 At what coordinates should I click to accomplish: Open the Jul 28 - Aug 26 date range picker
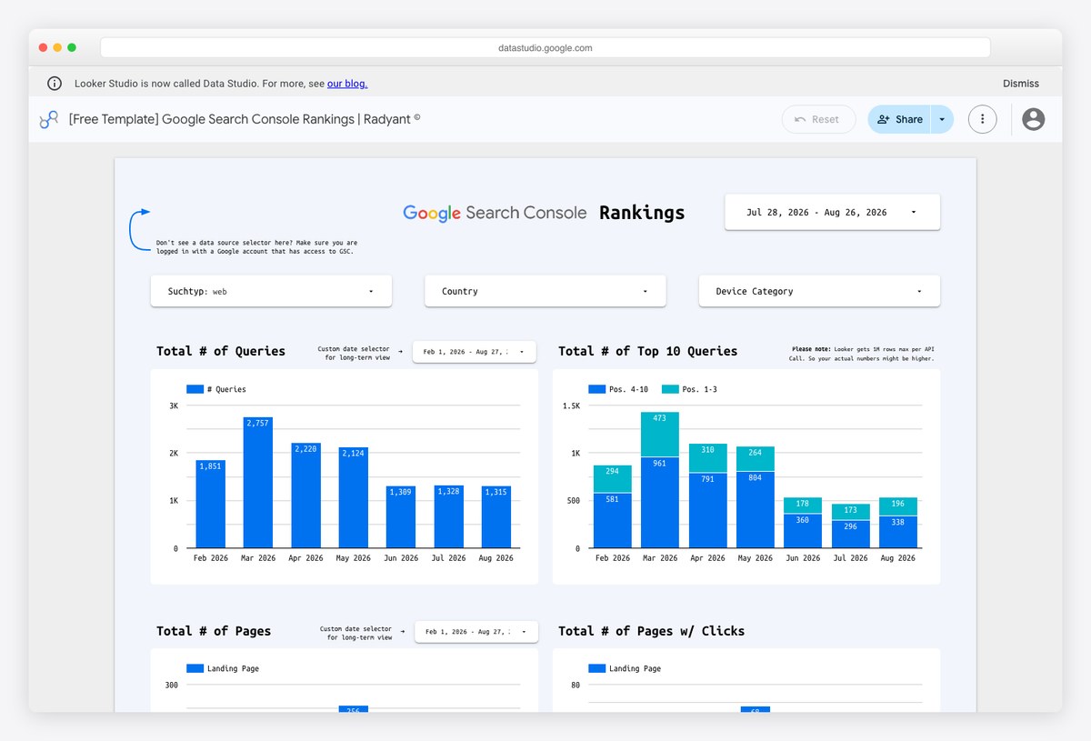[832, 212]
